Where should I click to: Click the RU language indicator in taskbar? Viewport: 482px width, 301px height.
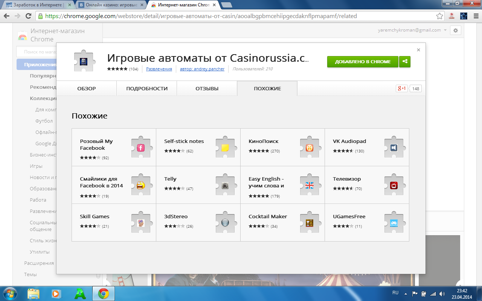[395, 292]
